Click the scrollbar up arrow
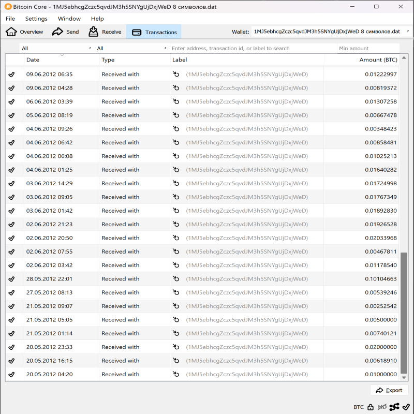The width and height of the screenshot is (414, 414). (404, 58)
